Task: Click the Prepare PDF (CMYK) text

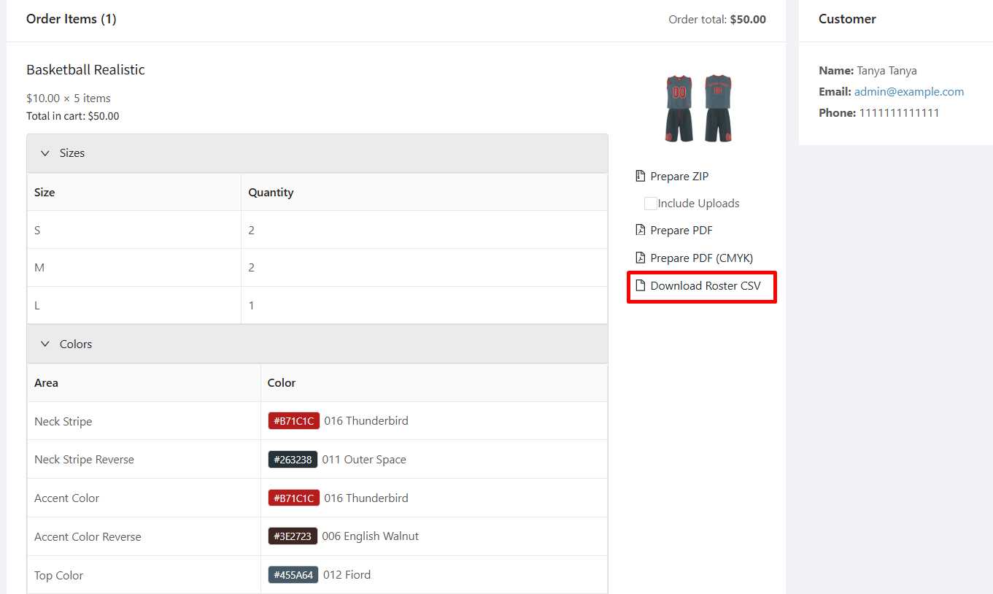Action: 701,258
